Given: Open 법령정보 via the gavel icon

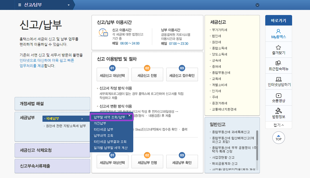Looking at the screenshot, I should [279, 113].
